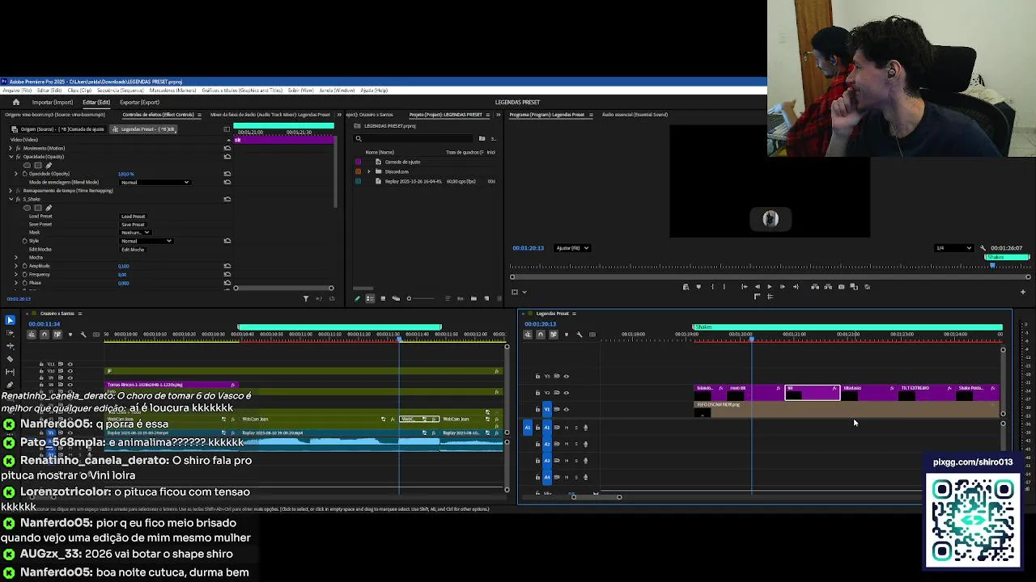Select the Controles de efeitos (Effect Controls) tab
This screenshot has width=1036, height=582.
tap(158, 115)
